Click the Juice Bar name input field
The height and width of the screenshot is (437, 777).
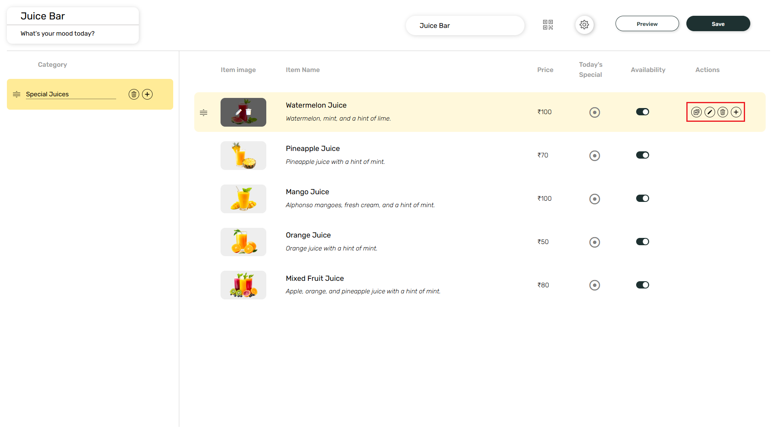click(x=465, y=25)
